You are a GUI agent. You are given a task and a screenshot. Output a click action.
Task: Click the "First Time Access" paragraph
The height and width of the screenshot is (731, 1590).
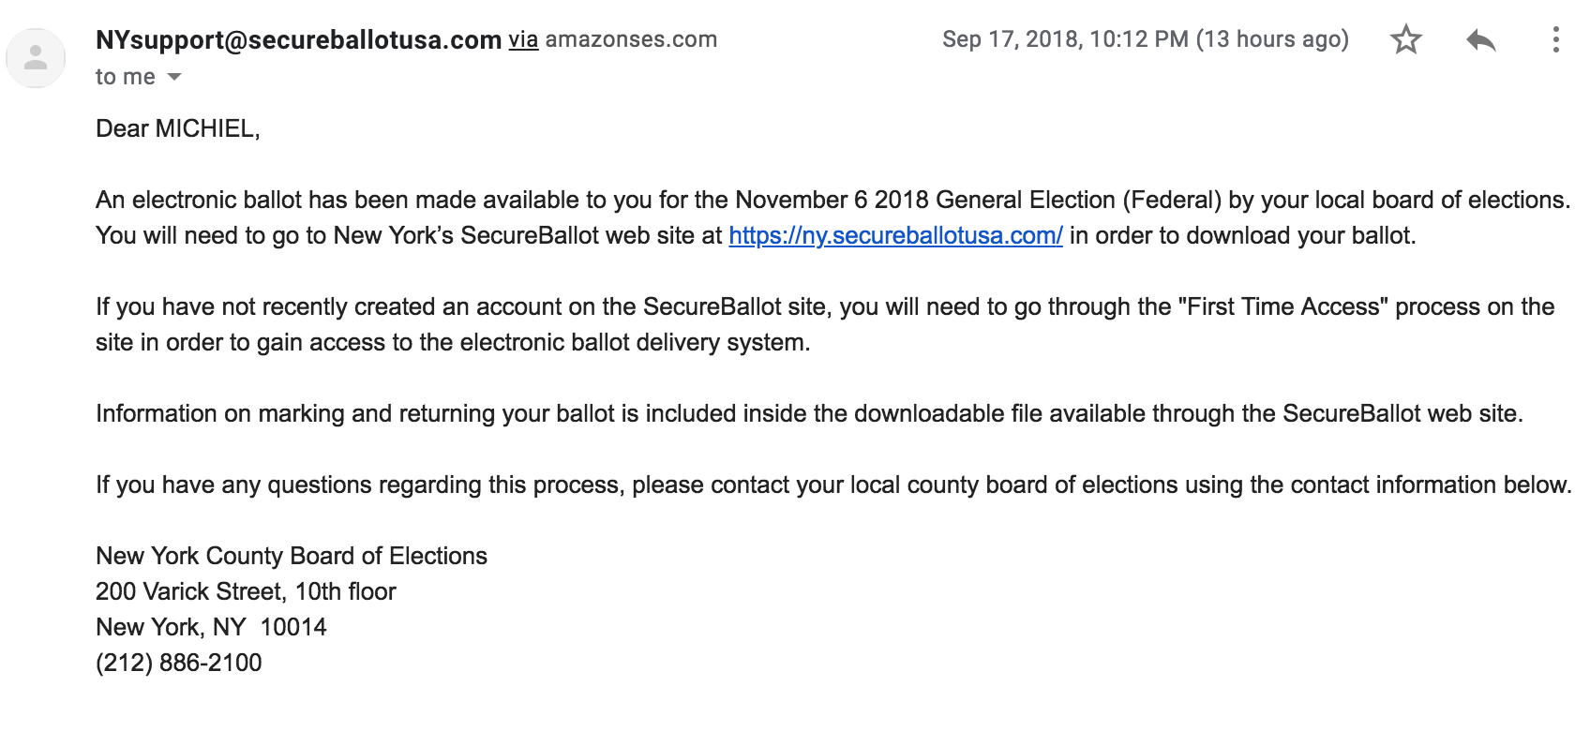click(x=825, y=324)
